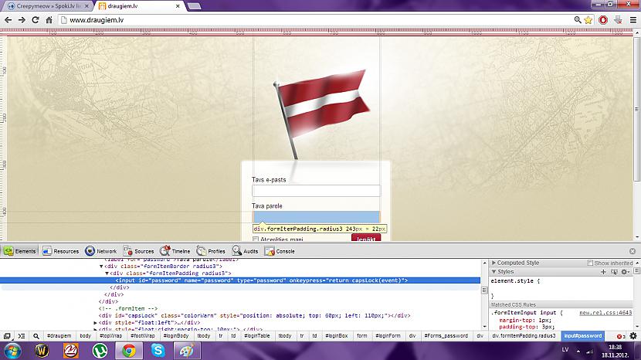The height and width of the screenshot is (360, 641).
Task: Collapse the div formItemBorder radius3 node
Action: point(101,267)
